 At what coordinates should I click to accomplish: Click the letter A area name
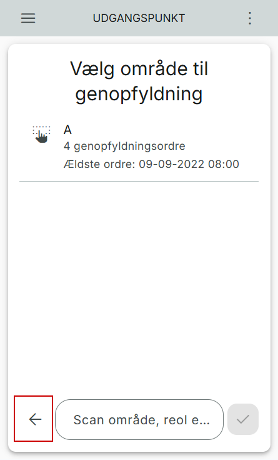[x=67, y=130]
